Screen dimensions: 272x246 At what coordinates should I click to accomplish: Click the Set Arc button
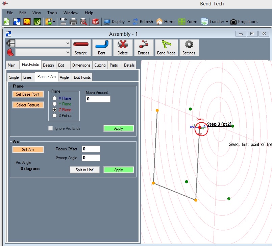tap(28, 150)
